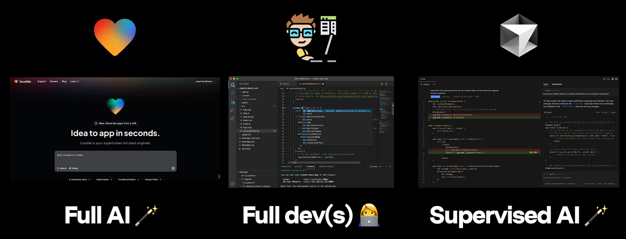The width and height of the screenshot is (626, 239).
Task: Open Source Control in VS Code activity bar
Action: pos(232,101)
